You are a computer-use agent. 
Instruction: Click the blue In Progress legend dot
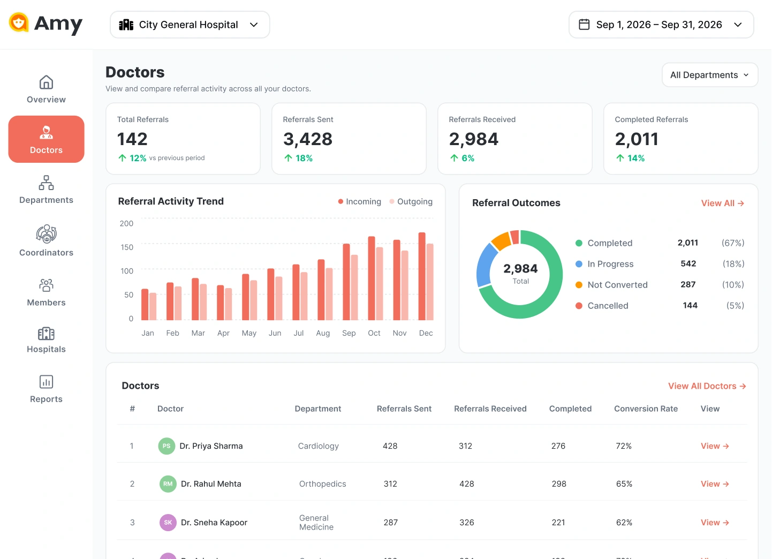pos(579,264)
